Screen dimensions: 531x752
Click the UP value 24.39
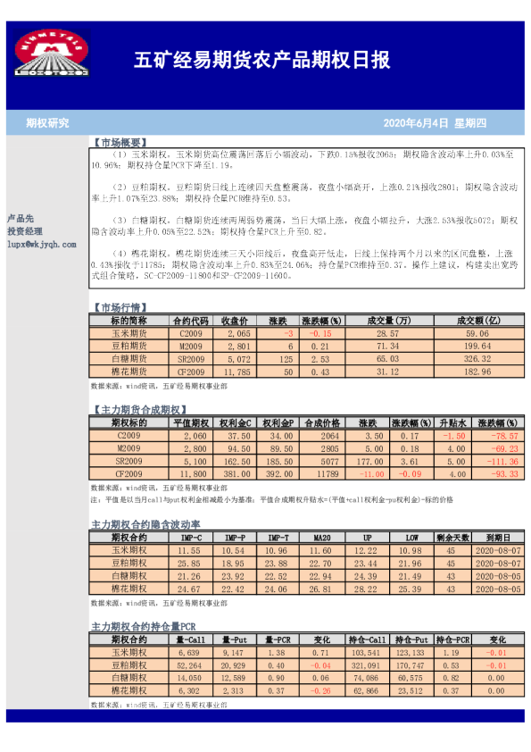click(367, 576)
